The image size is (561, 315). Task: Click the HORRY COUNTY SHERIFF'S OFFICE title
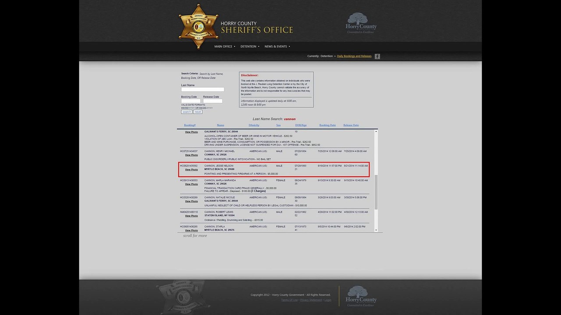[x=257, y=28]
